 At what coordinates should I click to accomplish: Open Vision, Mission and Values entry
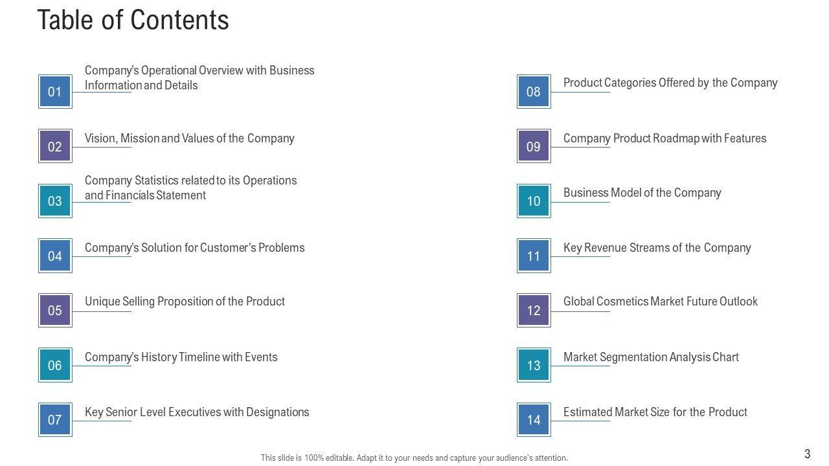(189, 139)
